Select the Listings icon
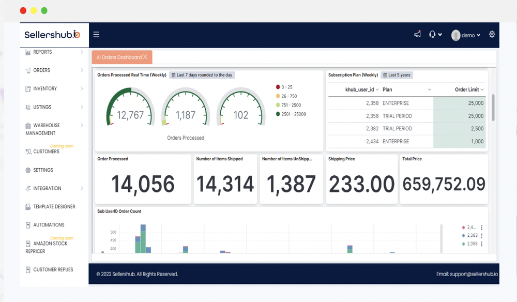This screenshot has width=517, height=302. [27, 107]
